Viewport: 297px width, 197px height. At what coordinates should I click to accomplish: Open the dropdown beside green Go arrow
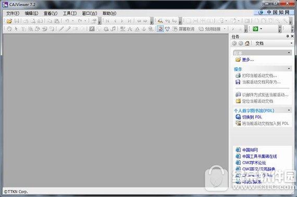coord(261,29)
